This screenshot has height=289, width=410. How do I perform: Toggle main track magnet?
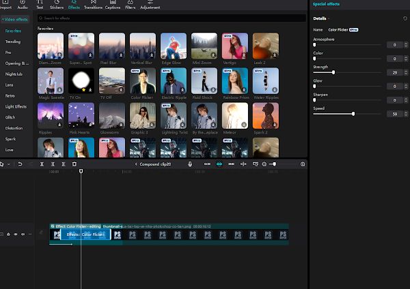(x=207, y=164)
